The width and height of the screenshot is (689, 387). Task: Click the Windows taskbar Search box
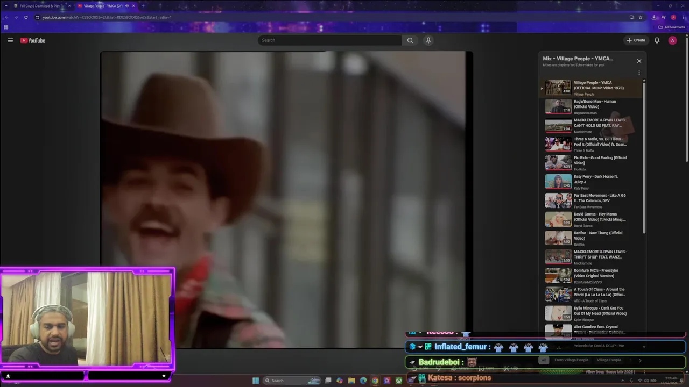pyautogui.click(x=292, y=381)
